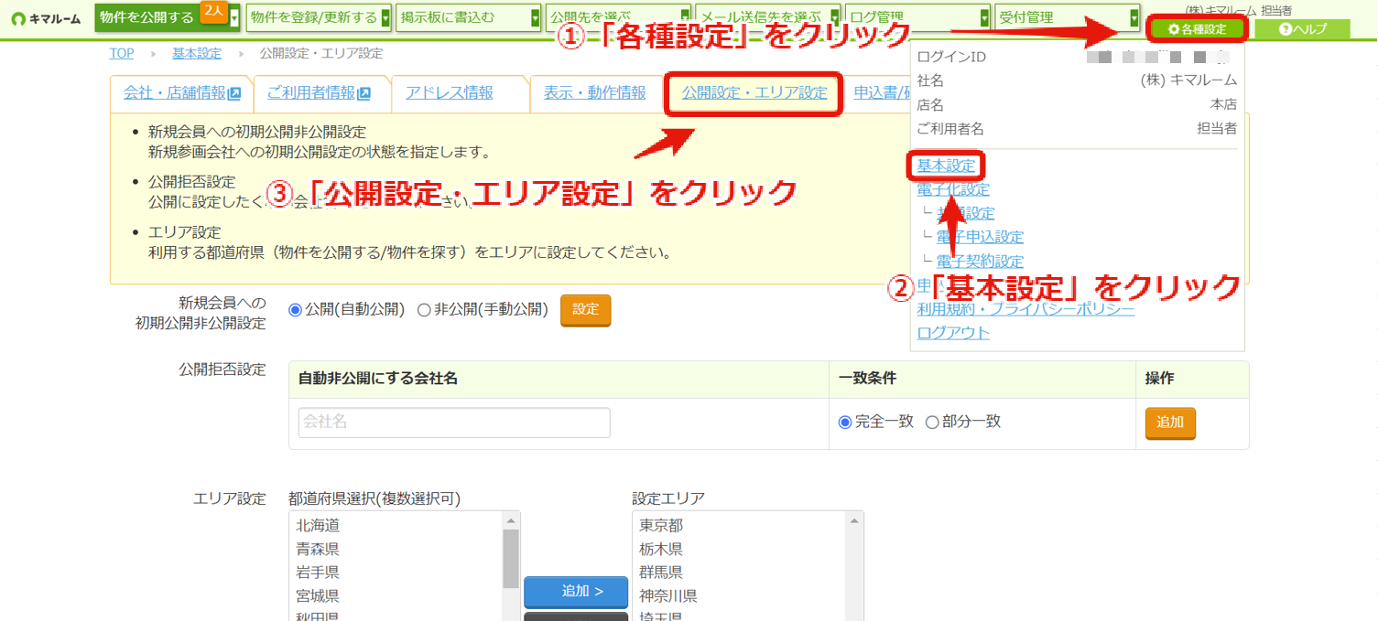Switch to 公開設定・エリア設定 tab
Screen dimensions: 1378x621
[x=754, y=93]
